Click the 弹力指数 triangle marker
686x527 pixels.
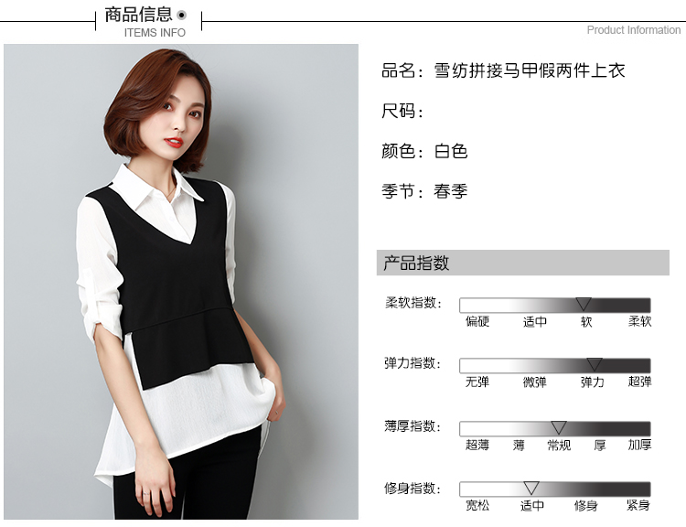pyautogui.click(x=595, y=364)
